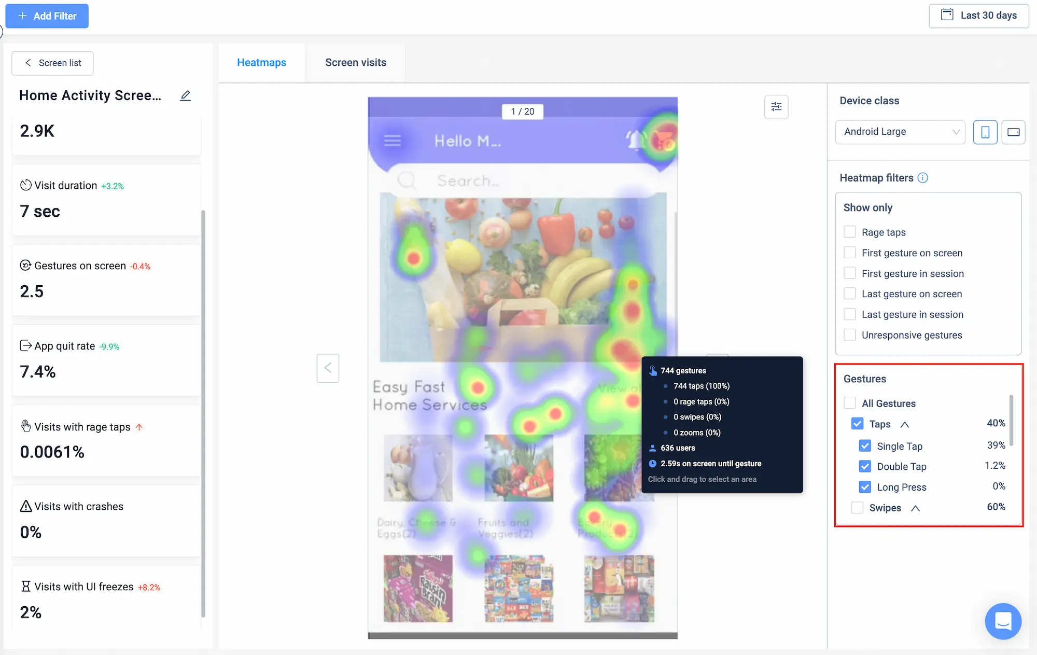Enable the Rage taps filter checkbox
Image resolution: width=1037 pixels, height=655 pixels.
coord(850,232)
